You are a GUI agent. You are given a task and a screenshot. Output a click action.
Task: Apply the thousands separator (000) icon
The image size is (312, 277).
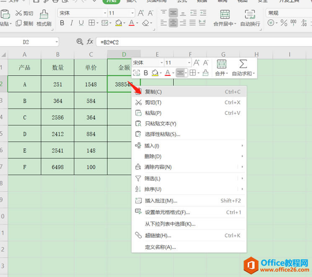pyautogui.click(x=293, y=23)
